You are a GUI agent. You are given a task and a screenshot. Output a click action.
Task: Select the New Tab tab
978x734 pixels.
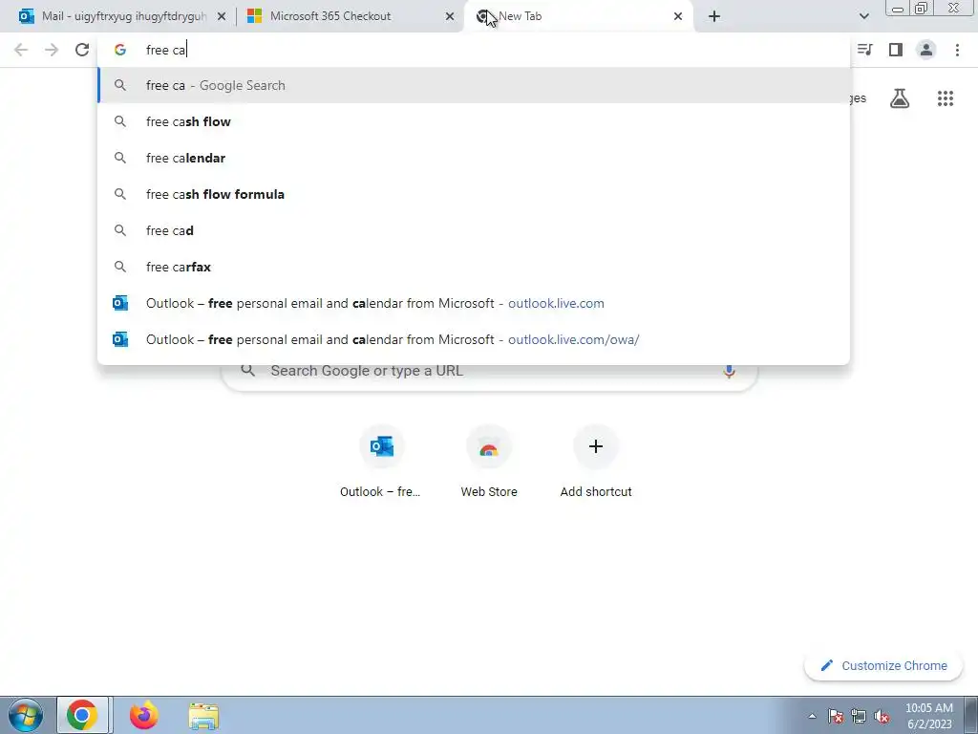(x=579, y=16)
